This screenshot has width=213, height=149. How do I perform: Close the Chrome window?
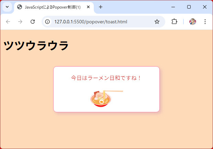(x=205, y=7)
